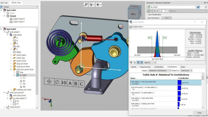The width and height of the screenshot is (208, 117).
Task: Switch to the Sensitivities tab
Action: [x=159, y=67]
